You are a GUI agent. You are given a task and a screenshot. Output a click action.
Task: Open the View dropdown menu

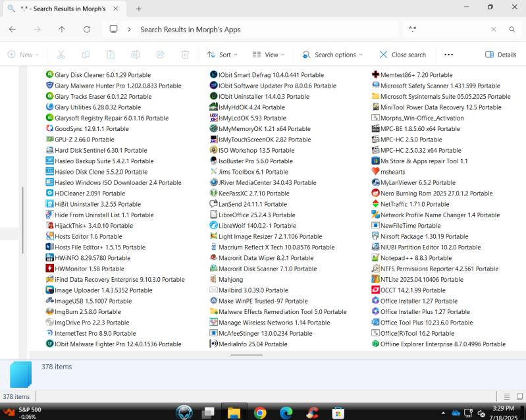269,55
